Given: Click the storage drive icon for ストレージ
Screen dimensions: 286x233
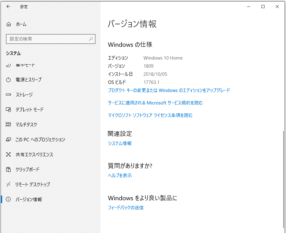Looking at the screenshot, I should (x=9, y=95).
